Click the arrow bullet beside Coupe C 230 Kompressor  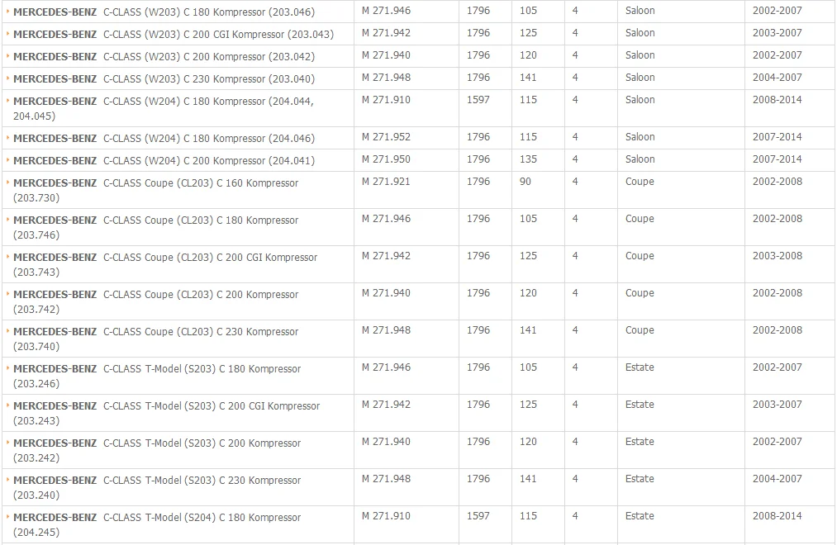[x=8, y=331]
